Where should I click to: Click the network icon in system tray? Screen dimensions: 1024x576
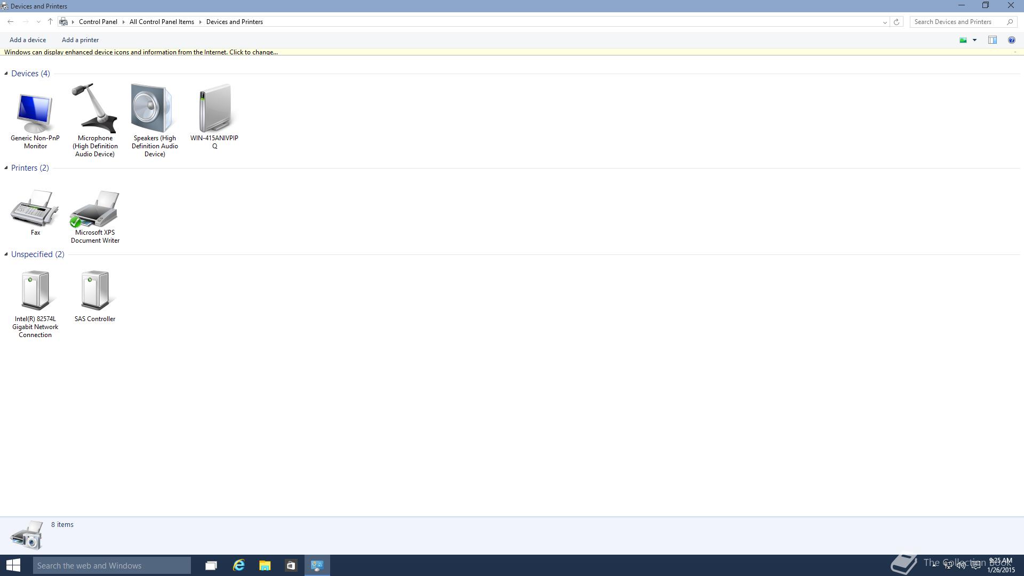click(x=948, y=565)
